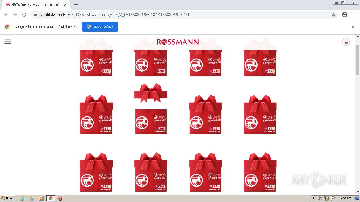Close the ROSSMANN Celebration tab
The image size is (360, 202).
tap(65, 5)
